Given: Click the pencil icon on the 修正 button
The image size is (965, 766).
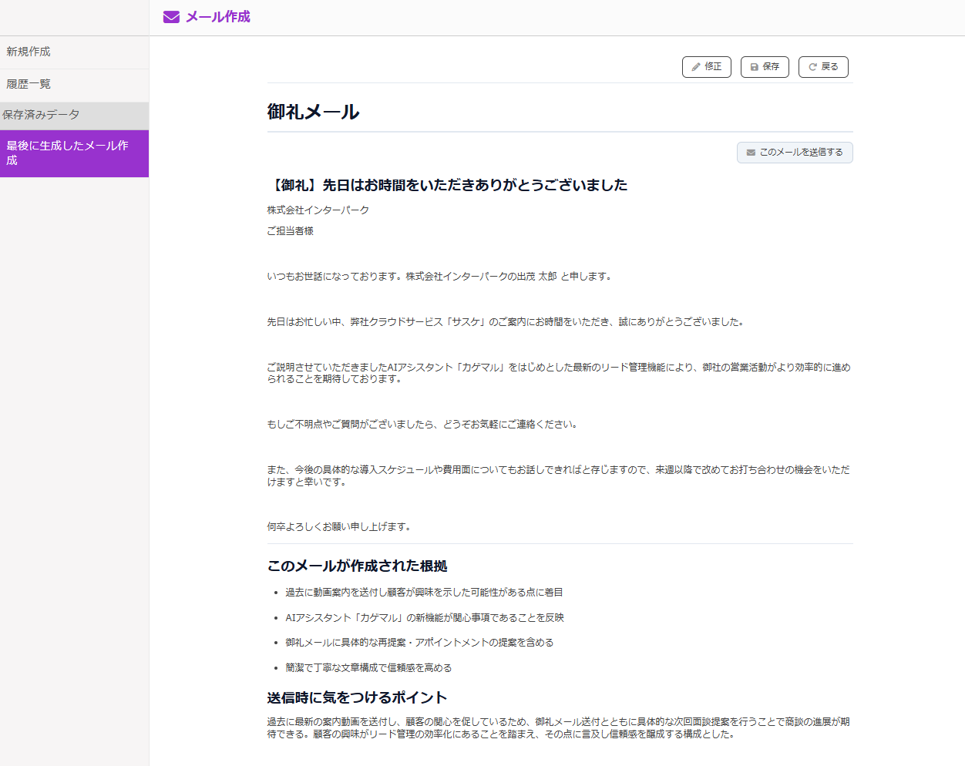Looking at the screenshot, I should (696, 67).
